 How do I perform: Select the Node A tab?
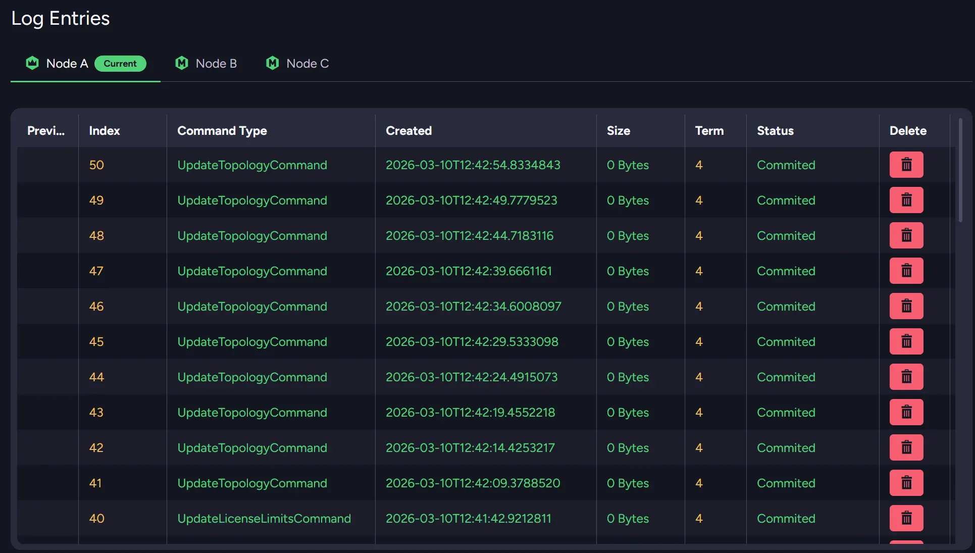67,64
